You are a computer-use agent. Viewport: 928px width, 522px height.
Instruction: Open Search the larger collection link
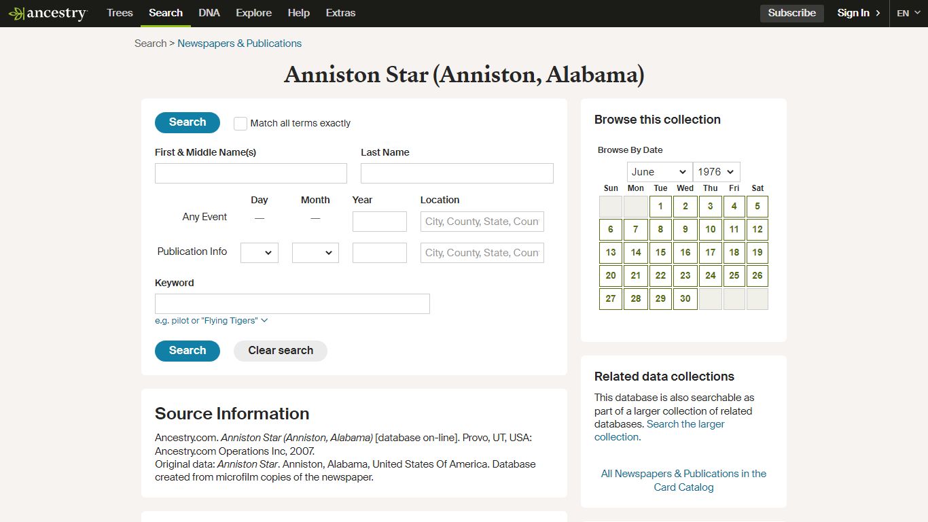pos(659,431)
